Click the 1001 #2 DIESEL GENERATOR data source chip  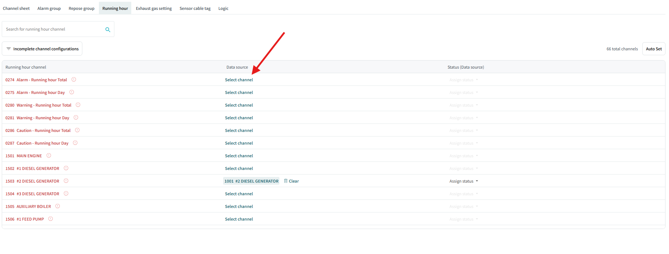(251, 181)
